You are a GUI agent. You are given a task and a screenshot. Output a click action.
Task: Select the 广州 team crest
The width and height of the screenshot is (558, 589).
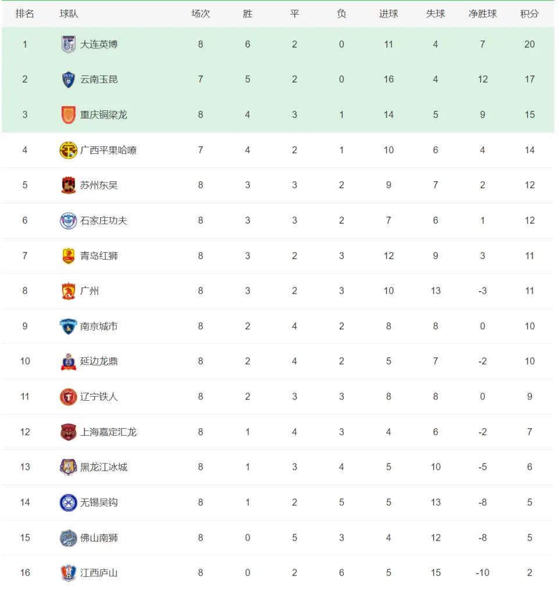coord(69,291)
